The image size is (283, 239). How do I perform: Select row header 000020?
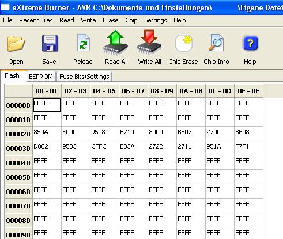[x=18, y=134]
